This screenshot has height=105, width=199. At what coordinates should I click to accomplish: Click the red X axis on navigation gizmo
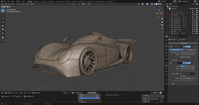click(x=162, y=13)
